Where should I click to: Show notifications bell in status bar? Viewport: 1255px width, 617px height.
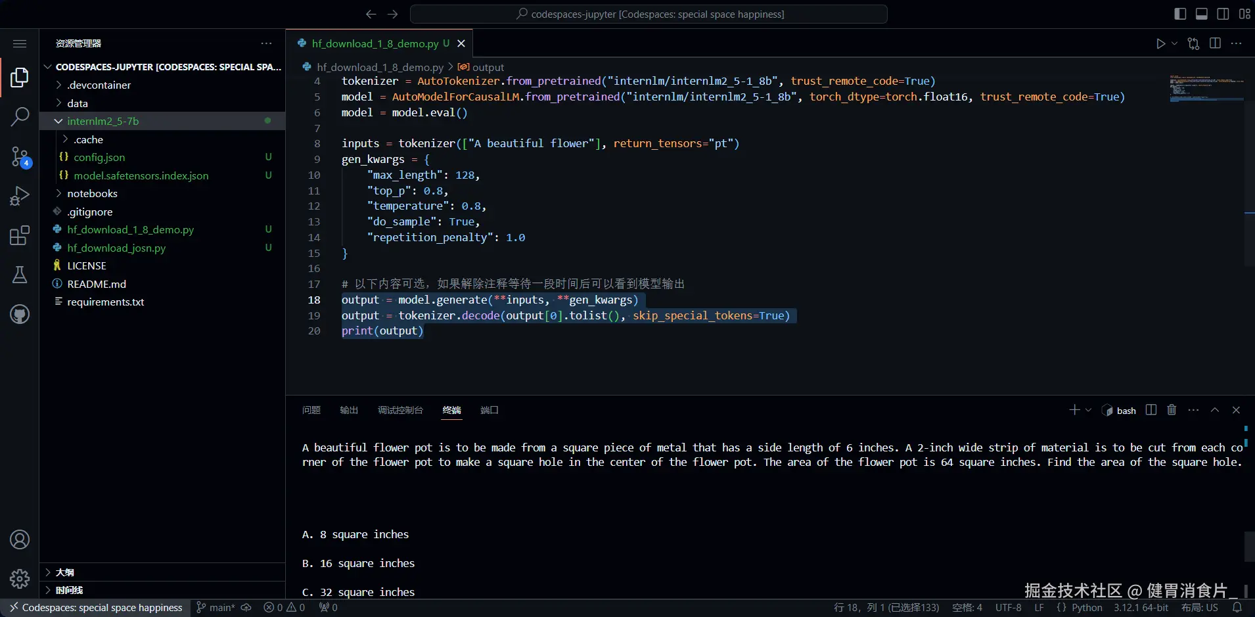click(1237, 608)
